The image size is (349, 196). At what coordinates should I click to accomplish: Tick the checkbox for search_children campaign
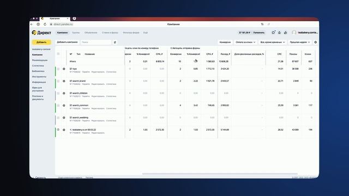point(58,93)
